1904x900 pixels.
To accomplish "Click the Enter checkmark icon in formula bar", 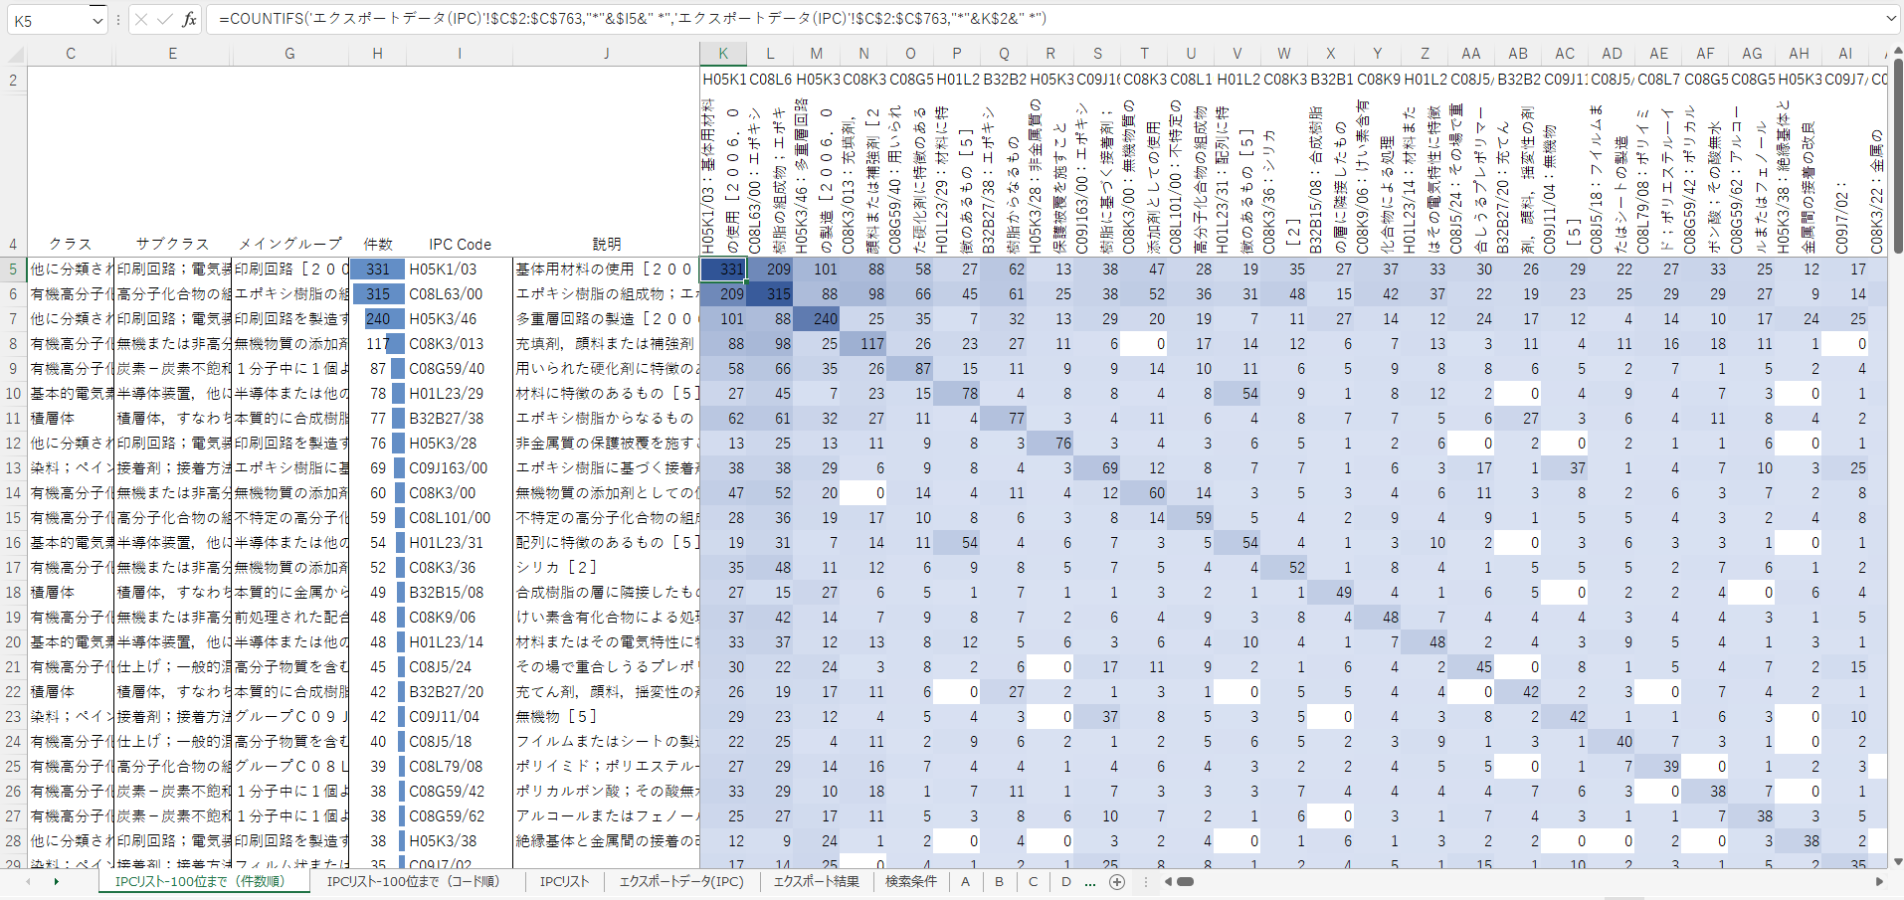I will click(x=165, y=20).
